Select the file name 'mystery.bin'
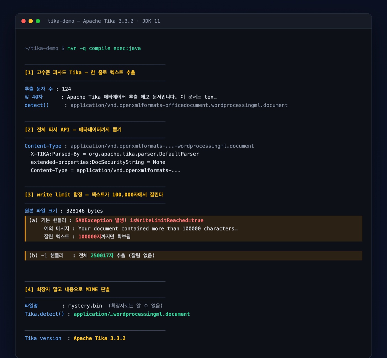The width and height of the screenshot is (387, 358). click(x=85, y=306)
